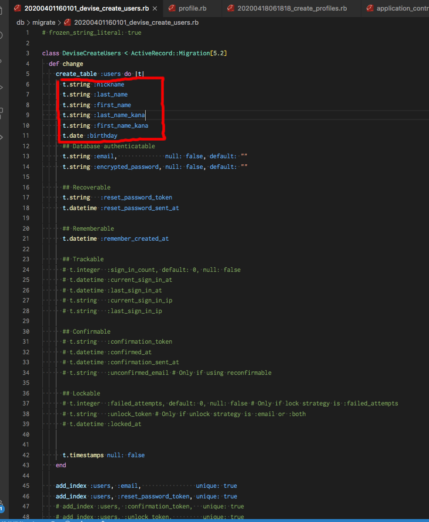The width and height of the screenshot is (429, 522).
Task: Click line number 44 in the gutter
Action: click(x=26, y=476)
